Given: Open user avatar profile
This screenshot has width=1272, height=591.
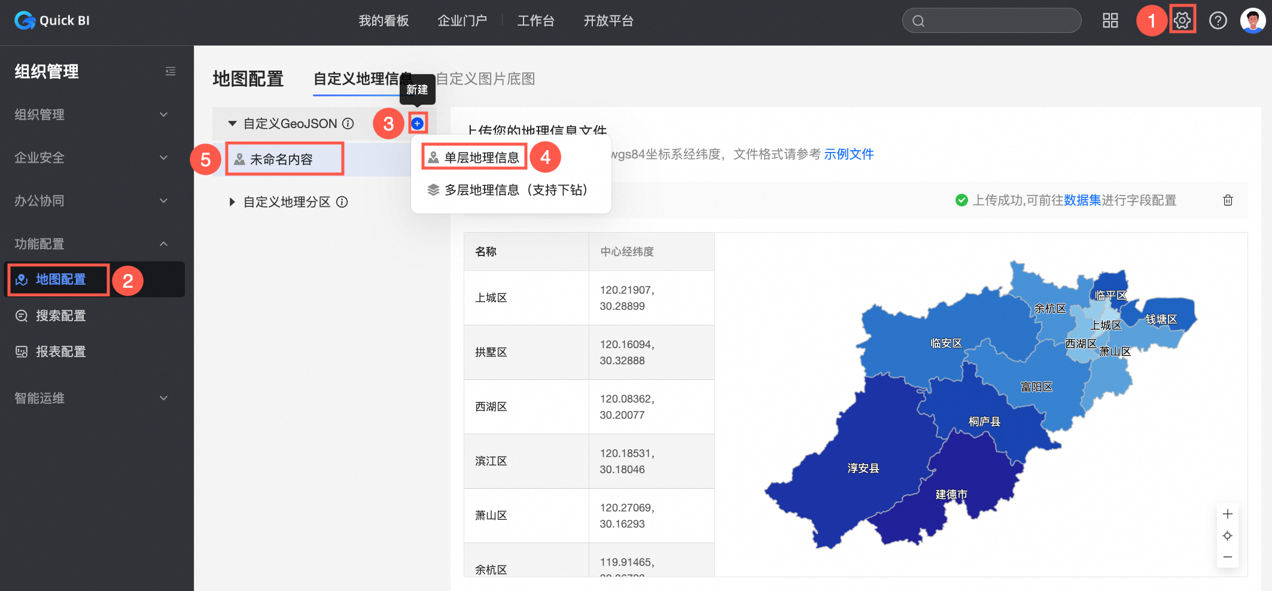Looking at the screenshot, I should click(x=1252, y=20).
